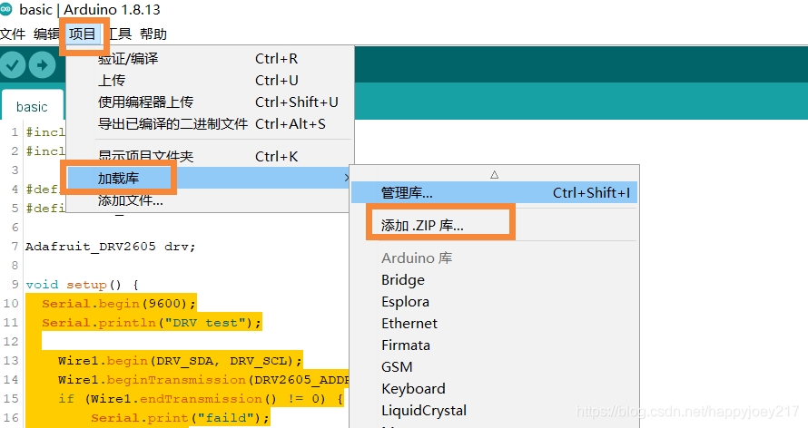Choose 验证/编译 from the menu
The width and height of the screenshot is (808, 428).
[x=211, y=59]
